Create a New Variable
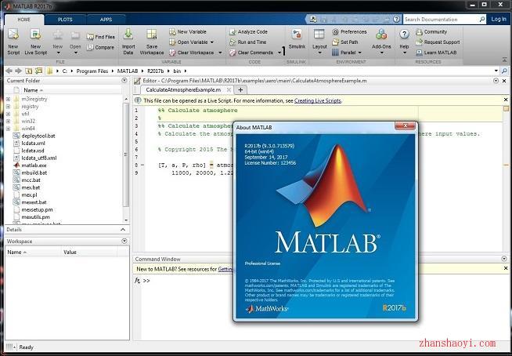 [188, 31]
